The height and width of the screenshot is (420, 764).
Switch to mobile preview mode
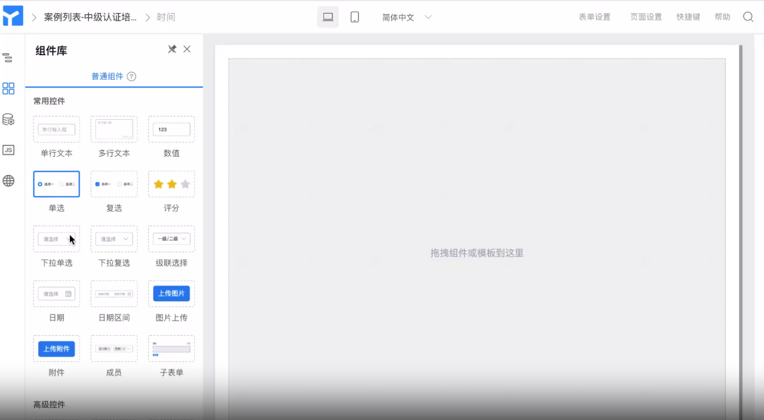(x=355, y=17)
